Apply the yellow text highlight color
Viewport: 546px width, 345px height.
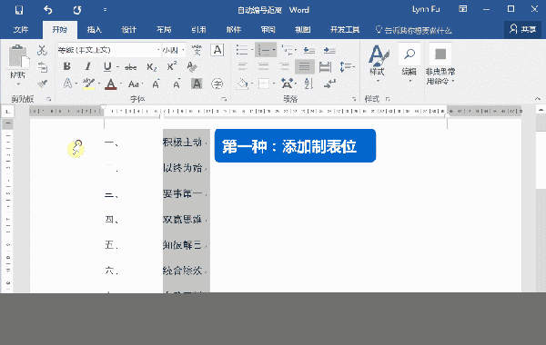[x=88, y=84]
